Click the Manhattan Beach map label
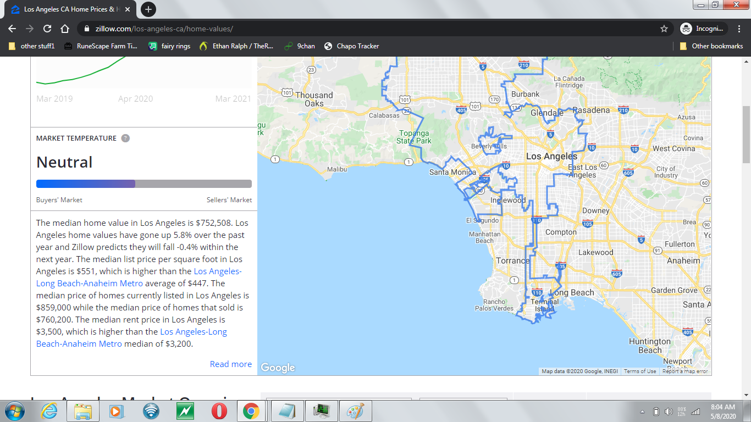 coord(484,237)
